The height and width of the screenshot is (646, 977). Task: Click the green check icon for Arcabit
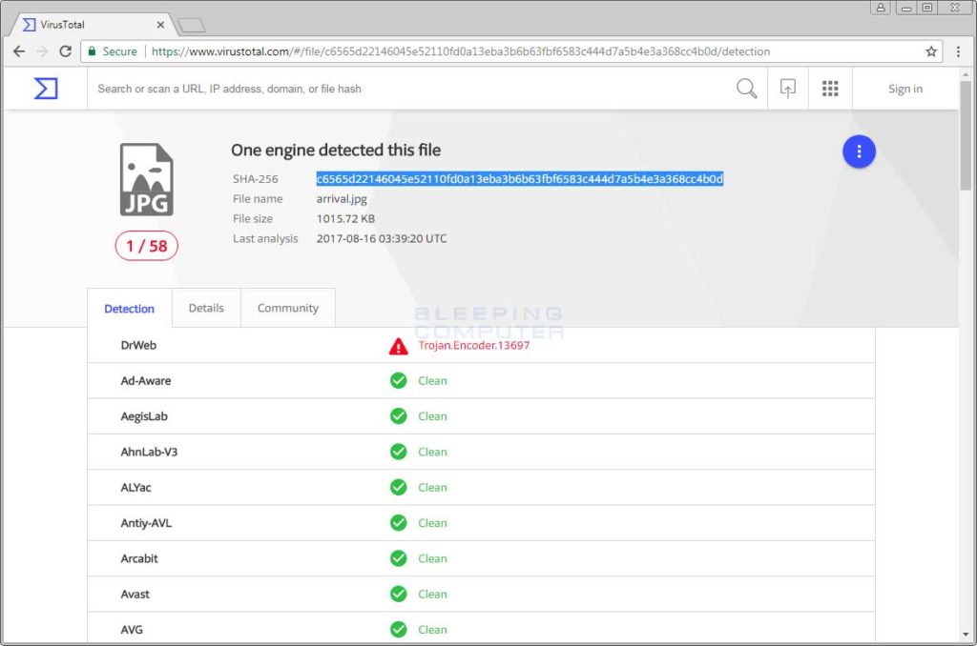(398, 558)
